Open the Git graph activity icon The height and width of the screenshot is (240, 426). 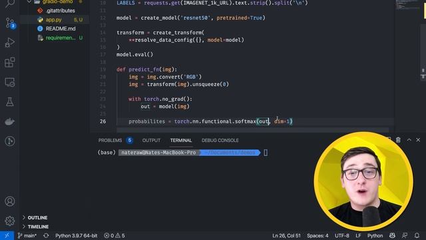point(10,141)
